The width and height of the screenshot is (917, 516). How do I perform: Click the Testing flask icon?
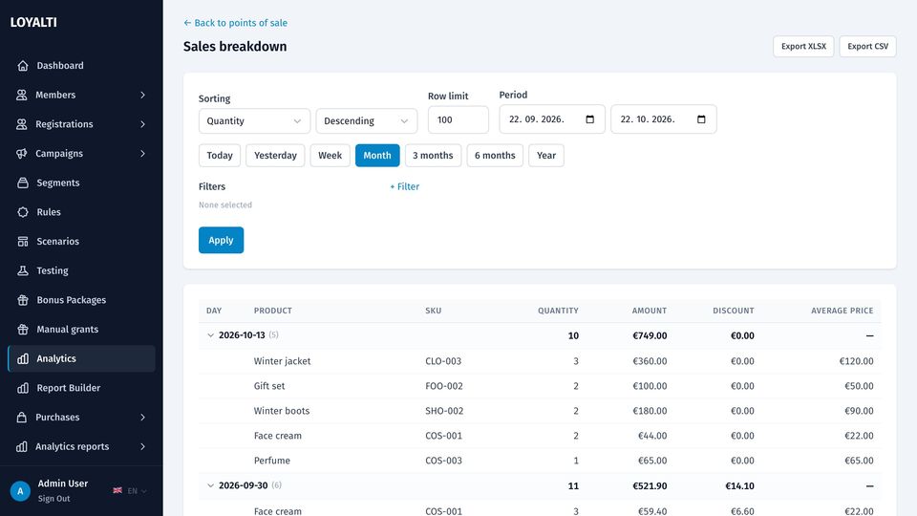(23, 270)
